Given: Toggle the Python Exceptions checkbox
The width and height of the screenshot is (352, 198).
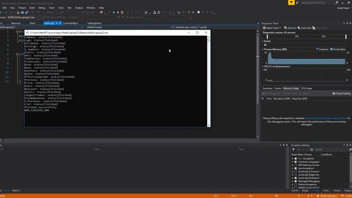Looking at the screenshot, I should tap(296, 185).
